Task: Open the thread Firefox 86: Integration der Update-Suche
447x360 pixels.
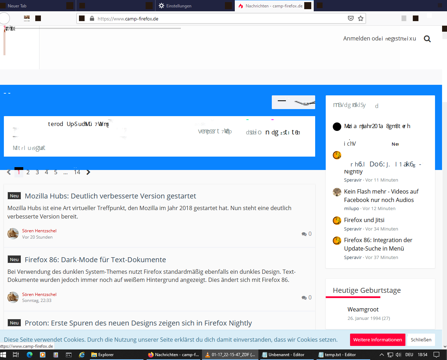Action: (x=378, y=244)
